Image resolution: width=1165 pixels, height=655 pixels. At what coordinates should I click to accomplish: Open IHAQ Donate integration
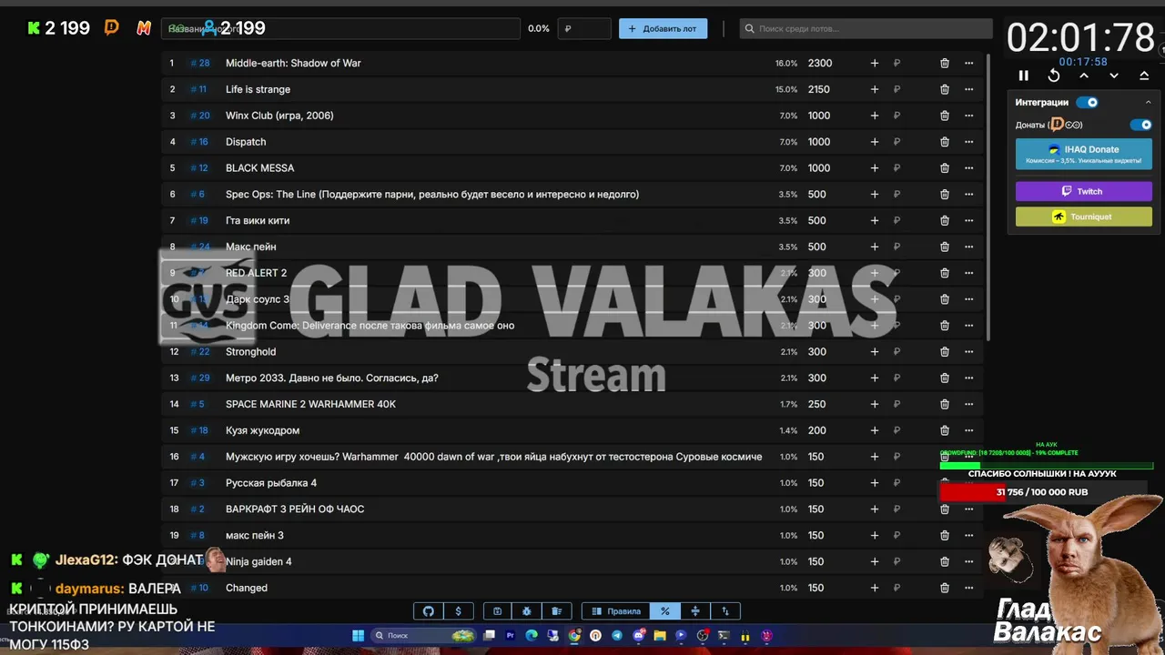pos(1083,154)
